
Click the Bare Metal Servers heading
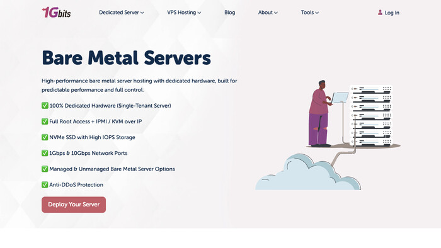pos(126,58)
